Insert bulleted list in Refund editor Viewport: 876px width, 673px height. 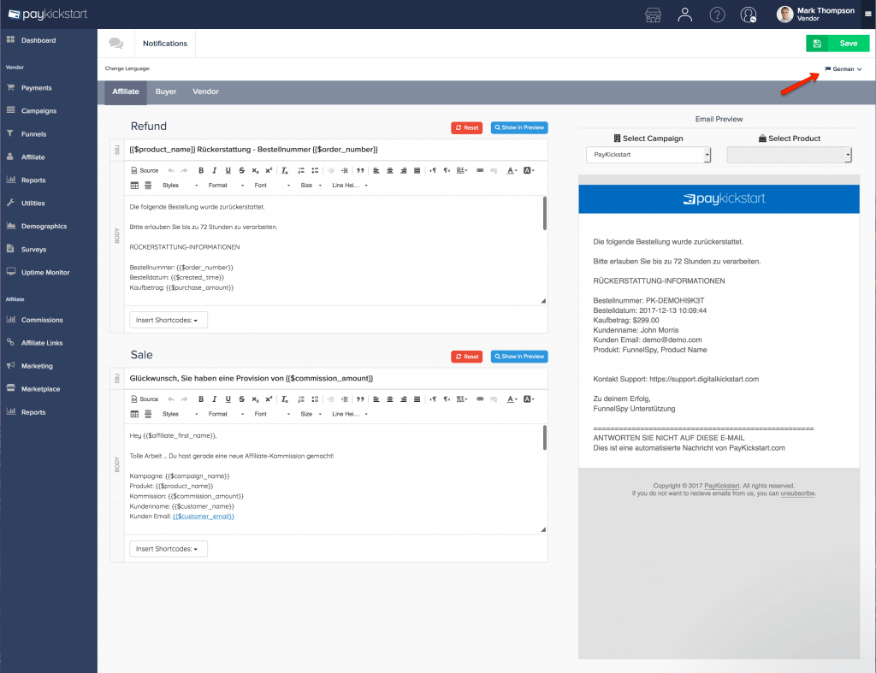[315, 170]
